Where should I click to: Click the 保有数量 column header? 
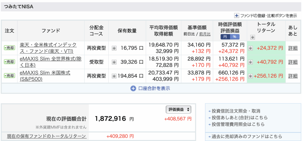pos(127,31)
